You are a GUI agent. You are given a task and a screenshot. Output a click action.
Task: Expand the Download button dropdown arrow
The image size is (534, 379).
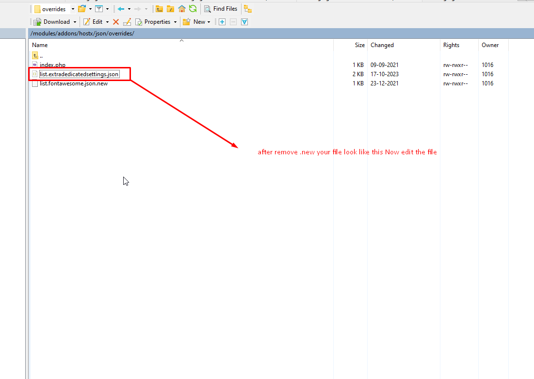75,22
